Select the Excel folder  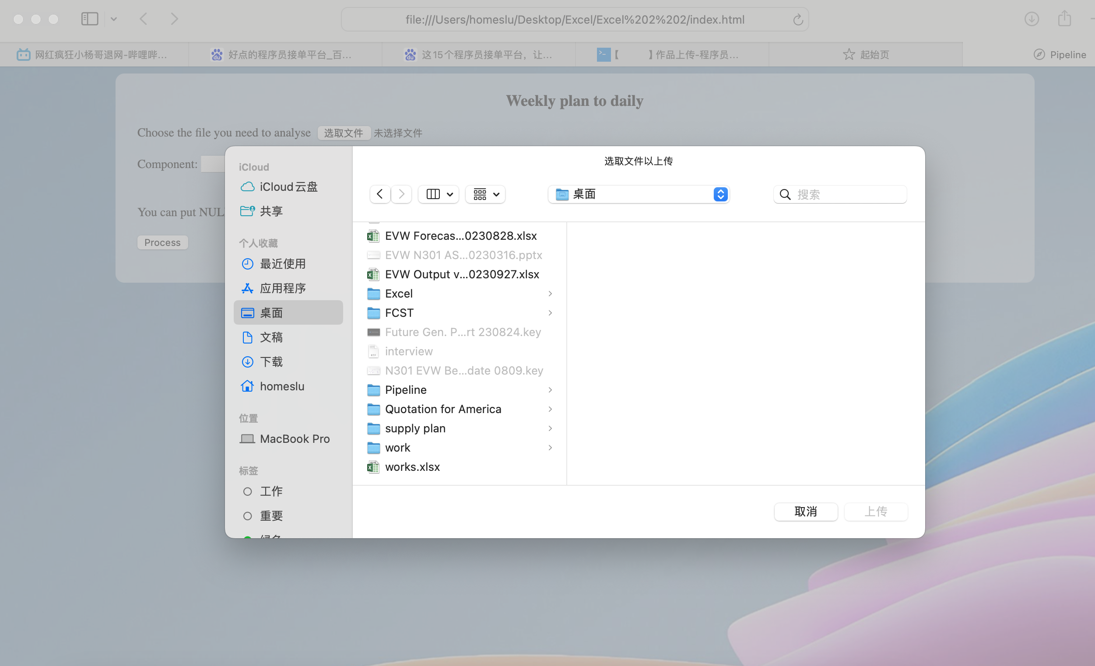point(460,294)
